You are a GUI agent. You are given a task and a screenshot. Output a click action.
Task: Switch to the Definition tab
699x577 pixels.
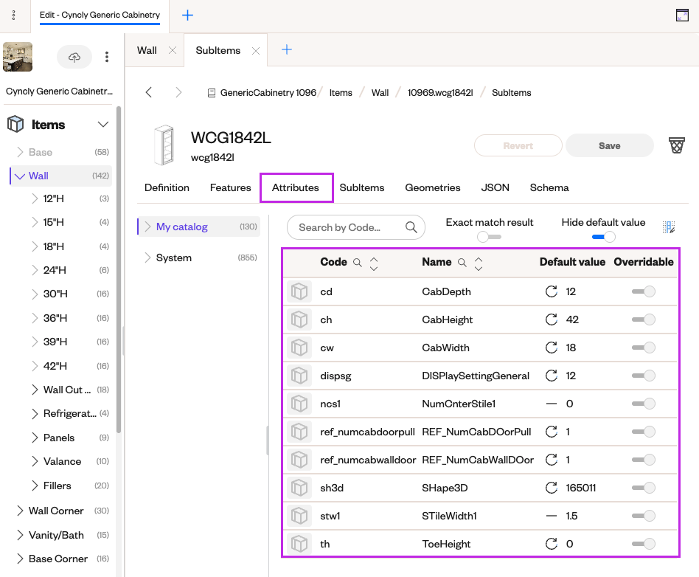pyautogui.click(x=167, y=187)
